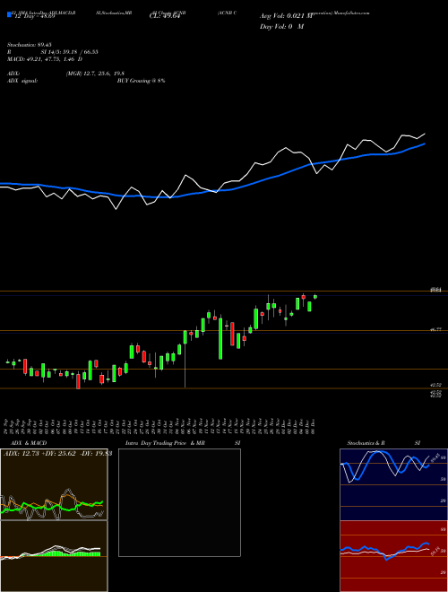Click the tall green candle with longest lower wick
Screen dimensions: 448x592
tap(185, 337)
